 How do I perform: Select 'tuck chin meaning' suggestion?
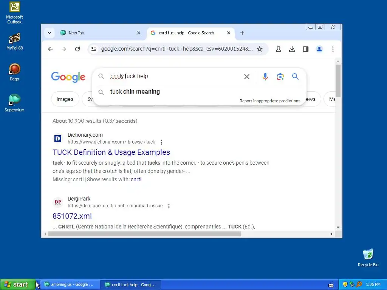[x=135, y=92]
